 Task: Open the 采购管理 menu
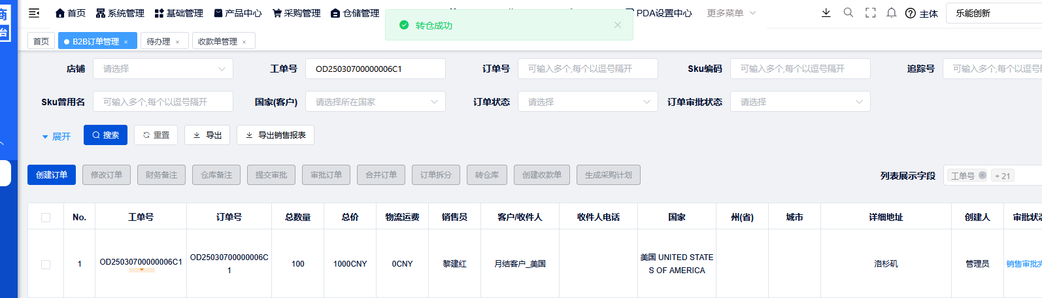296,13
